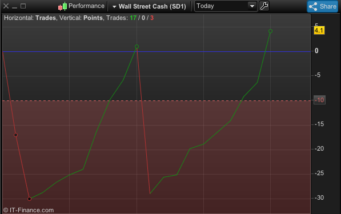This screenshot has height=214, width=341.
Task: Click the -30 axis value
Action: point(319,197)
